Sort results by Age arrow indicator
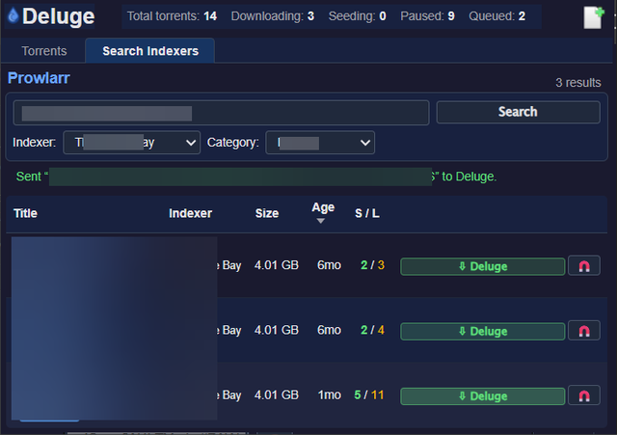 (x=321, y=221)
